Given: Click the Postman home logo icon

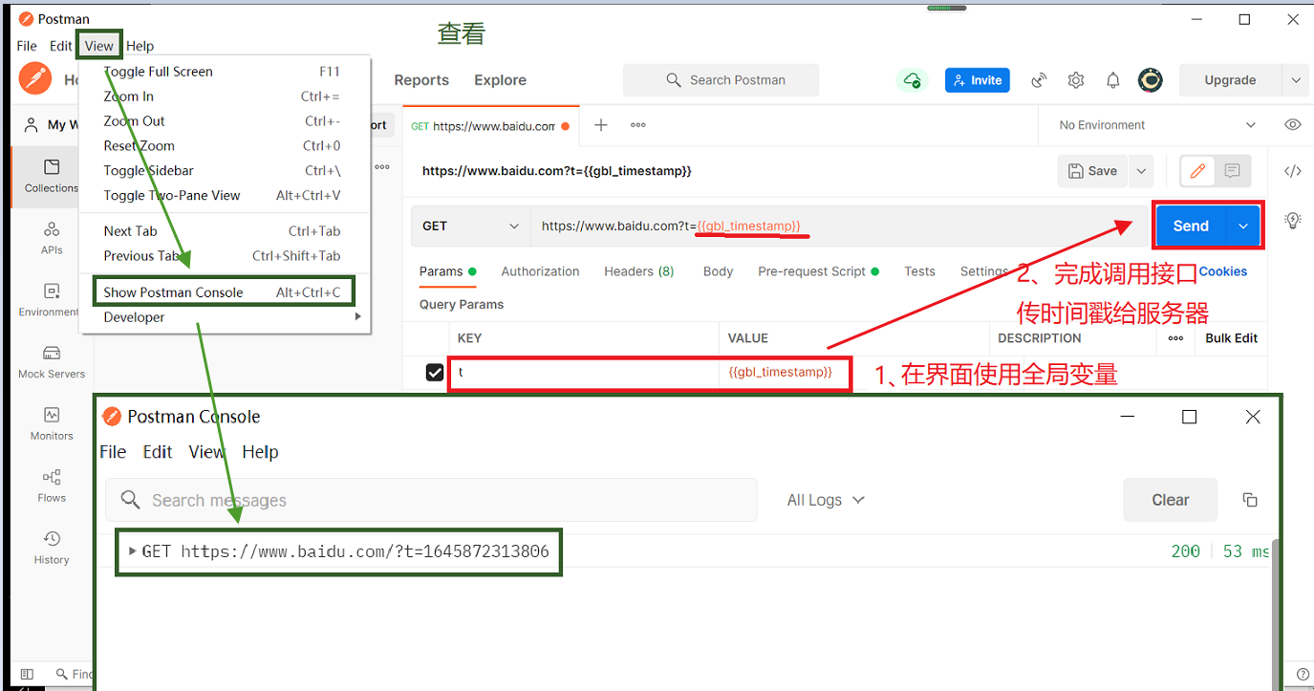Looking at the screenshot, I should click(35, 79).
